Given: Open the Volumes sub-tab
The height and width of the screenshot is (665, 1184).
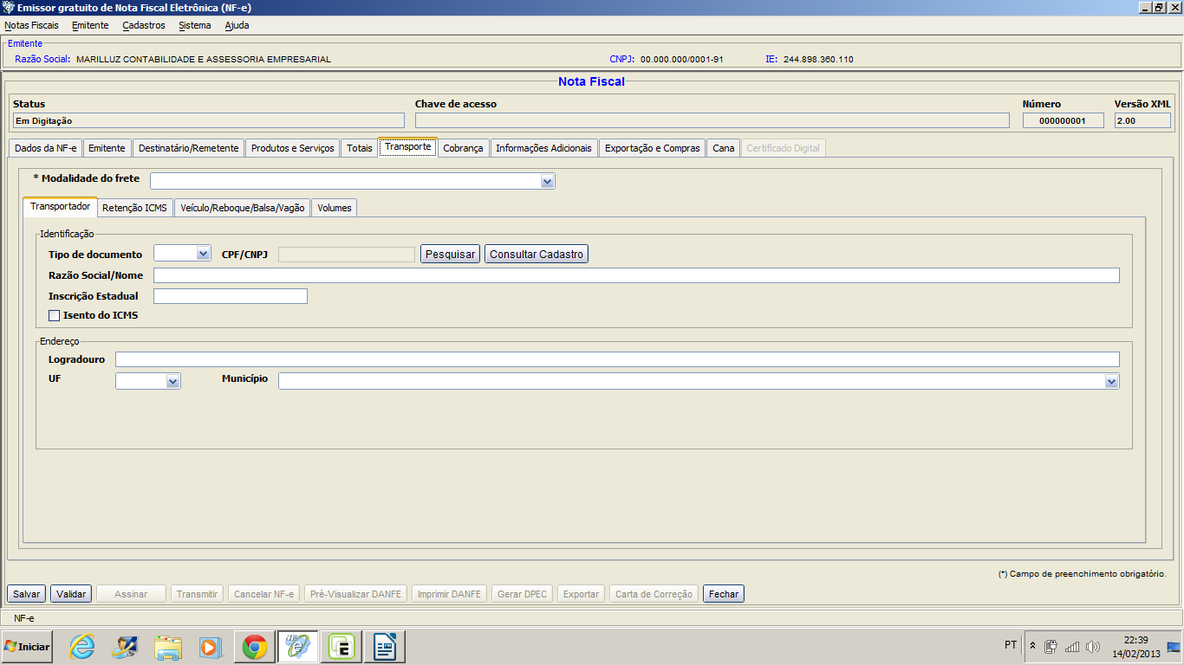Looking at the screenshot, I should [x=334, y=208].
